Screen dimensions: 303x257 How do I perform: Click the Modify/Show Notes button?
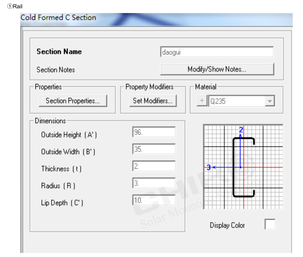pos(217,69)
